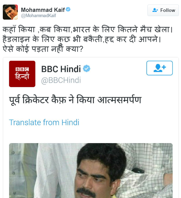Click the Mohammad Kaif display name
The image size is (181, 198).
43,10
